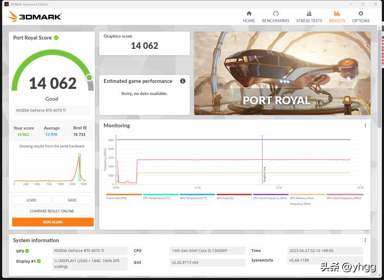Click the average score 13 970
Image resolution: width=384 pixels, height=280 pixels.
pyautogui.click(x=51, y=135)
